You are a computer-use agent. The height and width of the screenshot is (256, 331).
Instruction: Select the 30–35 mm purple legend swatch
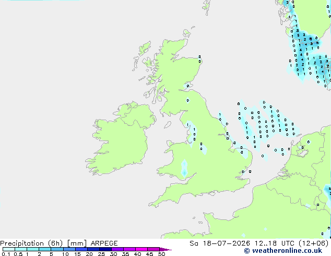[x=117, y=249]
